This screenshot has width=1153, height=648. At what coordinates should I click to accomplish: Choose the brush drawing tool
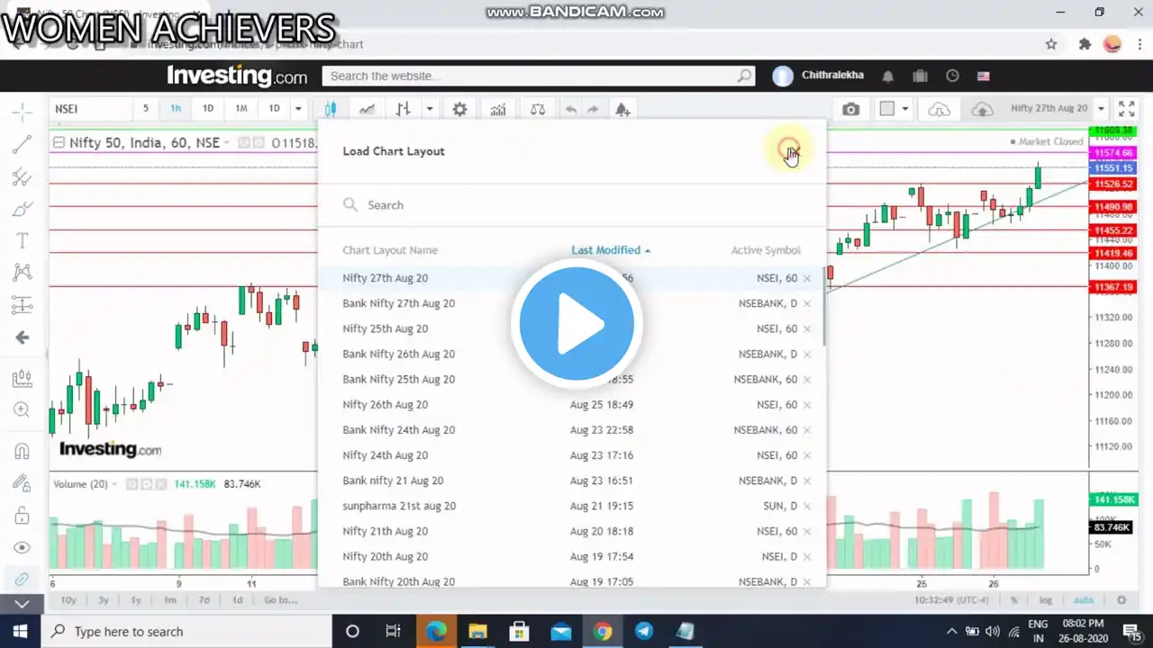(23, 209)
